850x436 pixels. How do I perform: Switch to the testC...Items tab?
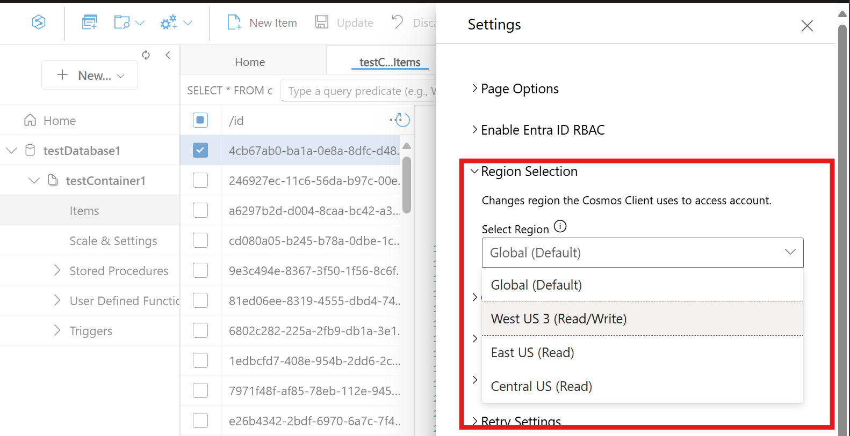390,62
